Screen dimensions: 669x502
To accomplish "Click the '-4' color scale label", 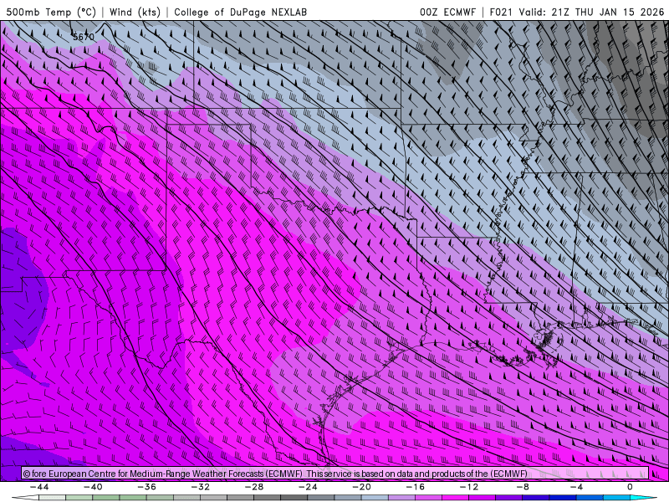I will (576, 487).
